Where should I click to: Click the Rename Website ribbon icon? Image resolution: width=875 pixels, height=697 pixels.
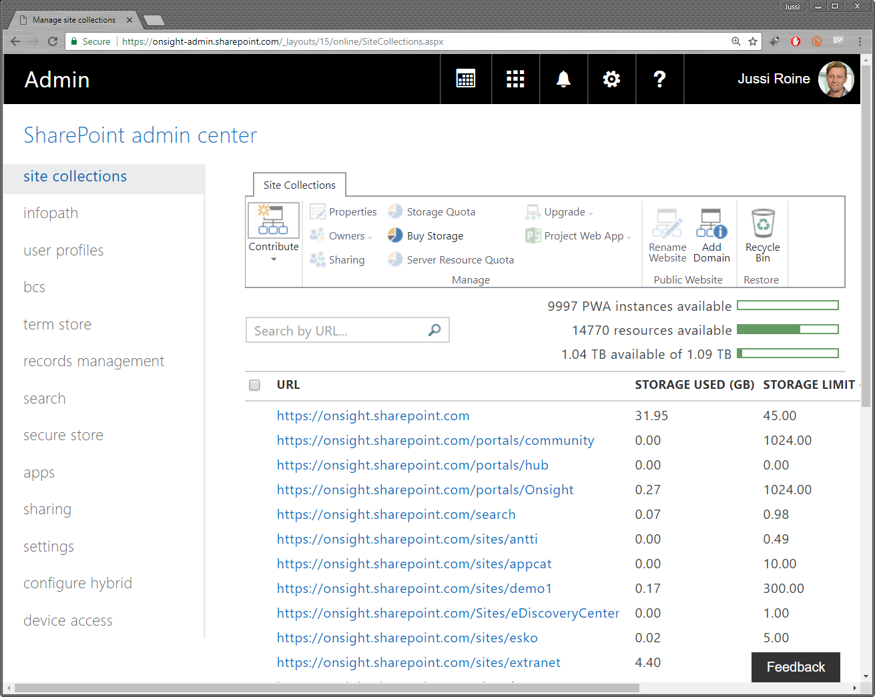click(667, 235)
